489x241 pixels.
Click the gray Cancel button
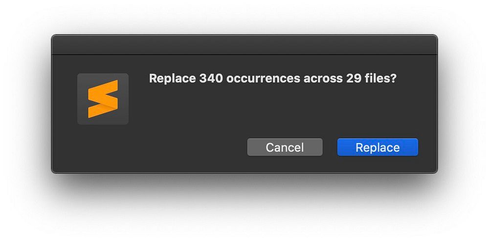pyautogui.click(x=285, y=147)
